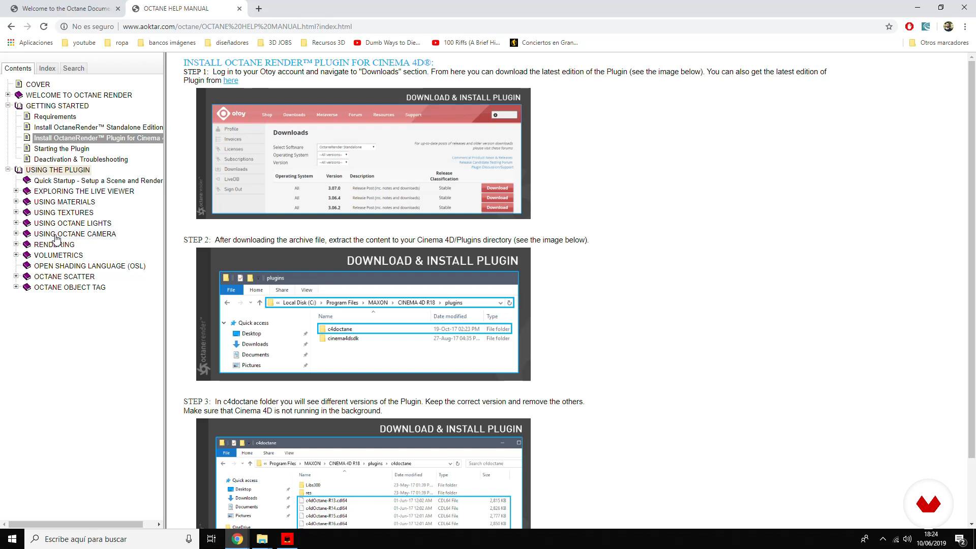The image size is (976, 549).
Task: Switch to the Index tab
Action: pos(47,68)
